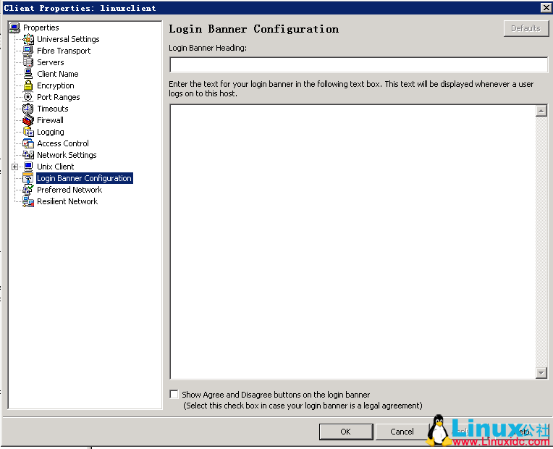Viewport: 553px width, 449px height.
Task: Click the Timeouts clock icon
Action: [x=28, y=109]
